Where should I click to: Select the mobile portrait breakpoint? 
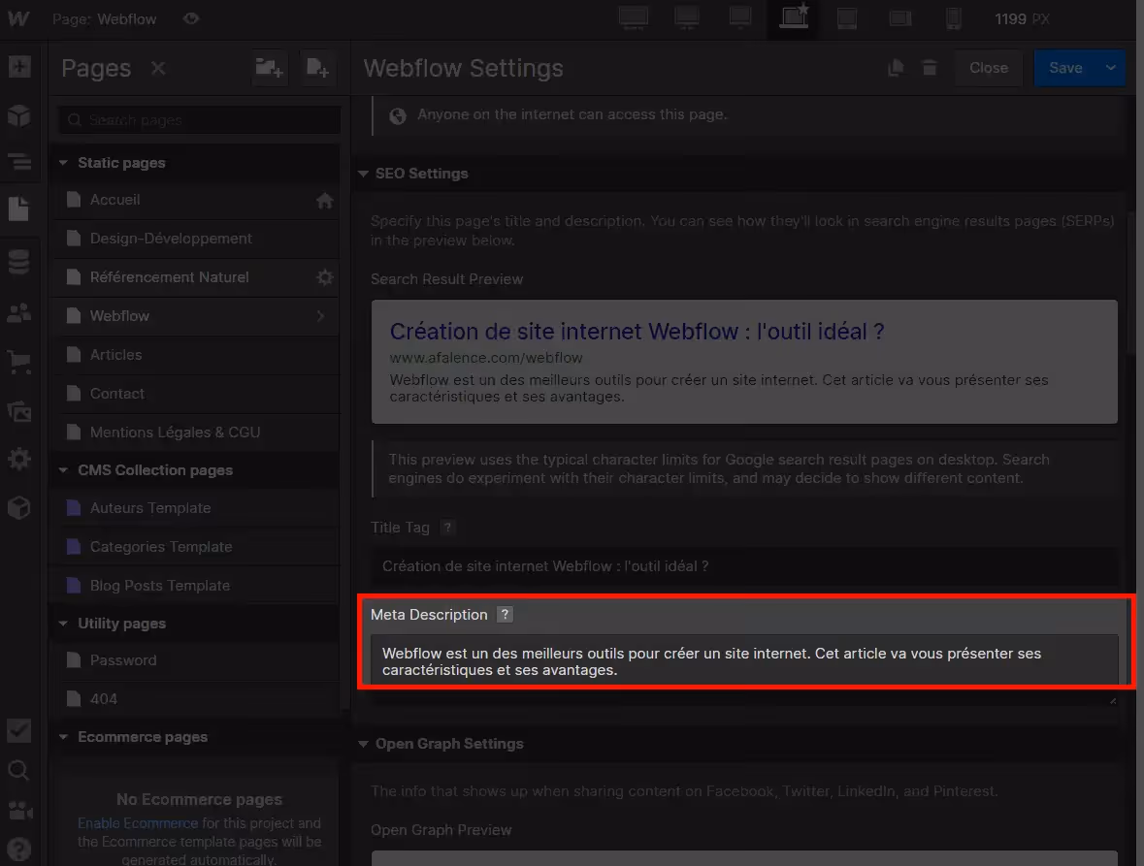954,18
